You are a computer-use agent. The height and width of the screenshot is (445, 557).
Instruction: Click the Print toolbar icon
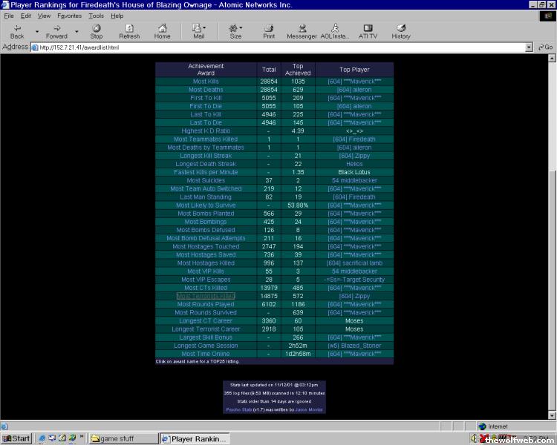pos(268,31)
